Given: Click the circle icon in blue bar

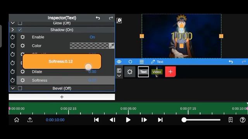Looking at the screenshot, I should [x=130, y=62].
